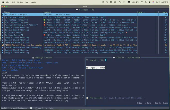Click the screen mirroring display icon in menu bar
170x110 pixels.
pyautogui.click(x=111, y=2)
